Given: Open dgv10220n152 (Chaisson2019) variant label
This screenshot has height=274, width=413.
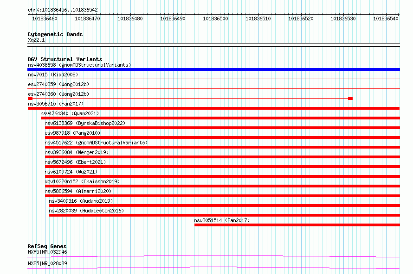Looking at the screenshot, I should coord(82,181).
